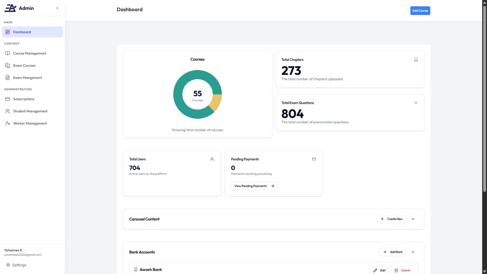Click the "804" exam questions value
This screenshot has height=274, width=487.
pos(293,113)
